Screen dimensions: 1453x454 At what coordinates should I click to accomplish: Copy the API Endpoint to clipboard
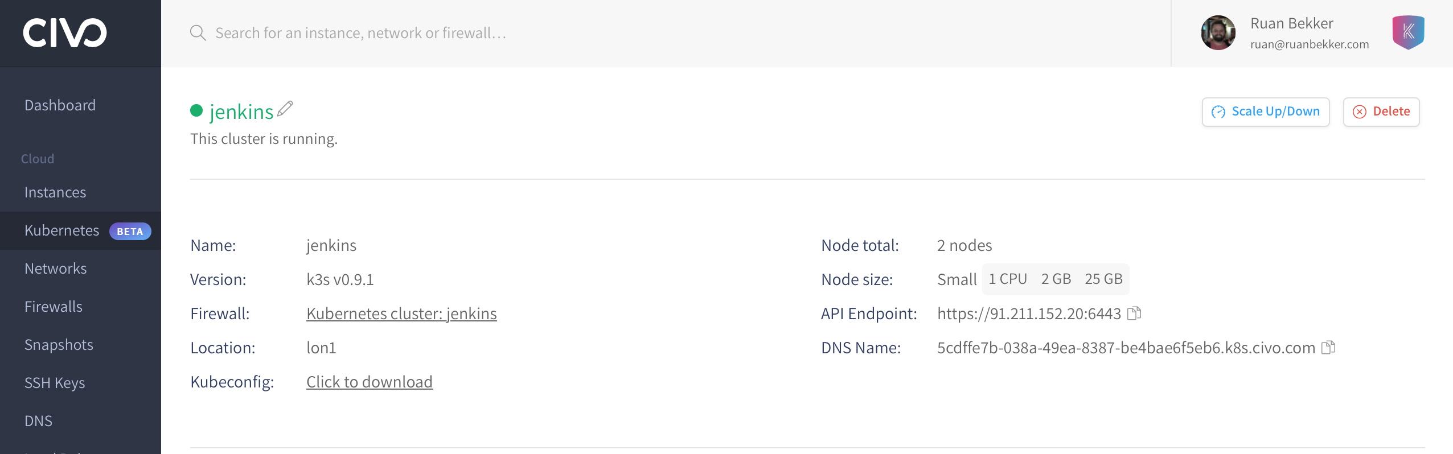coord(1134,313)
